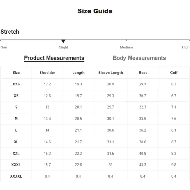
Task: Select the Shoulder column header
Action: 47,73
